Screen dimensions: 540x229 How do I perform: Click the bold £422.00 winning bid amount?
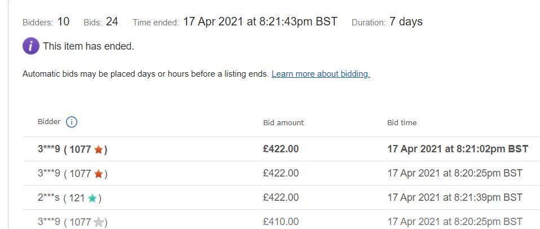[281, 149]
